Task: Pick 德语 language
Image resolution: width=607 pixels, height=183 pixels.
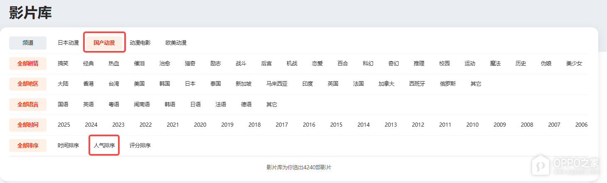Action: coord(246,104)
